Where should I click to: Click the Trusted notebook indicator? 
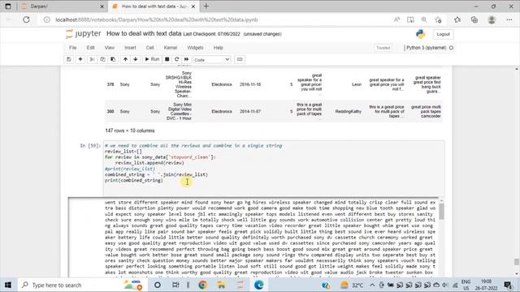(x=383, y=48)
